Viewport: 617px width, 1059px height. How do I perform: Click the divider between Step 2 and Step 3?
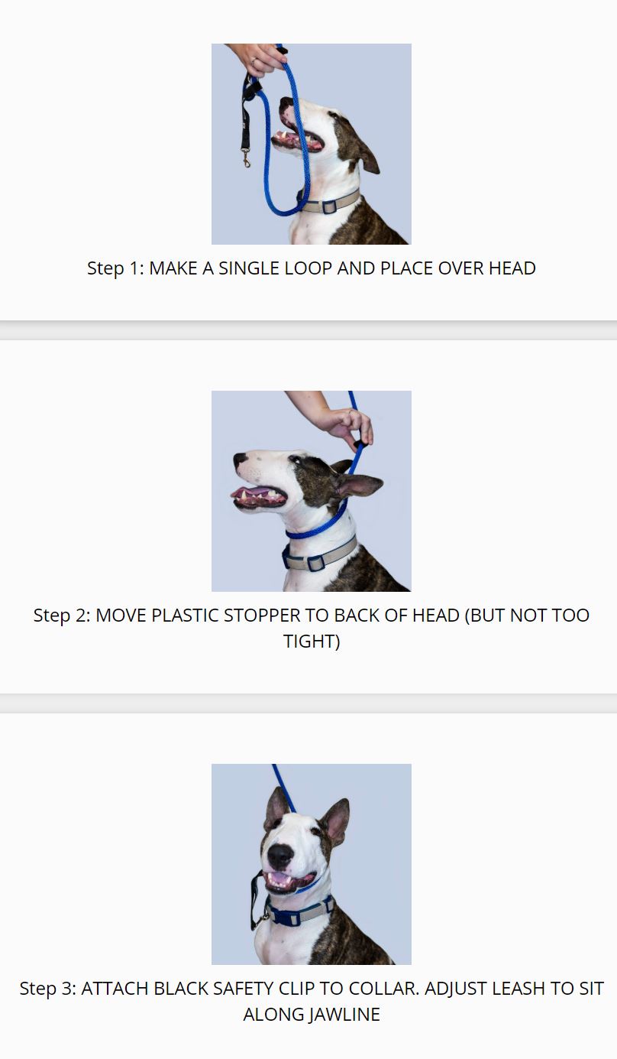(308, 703)
